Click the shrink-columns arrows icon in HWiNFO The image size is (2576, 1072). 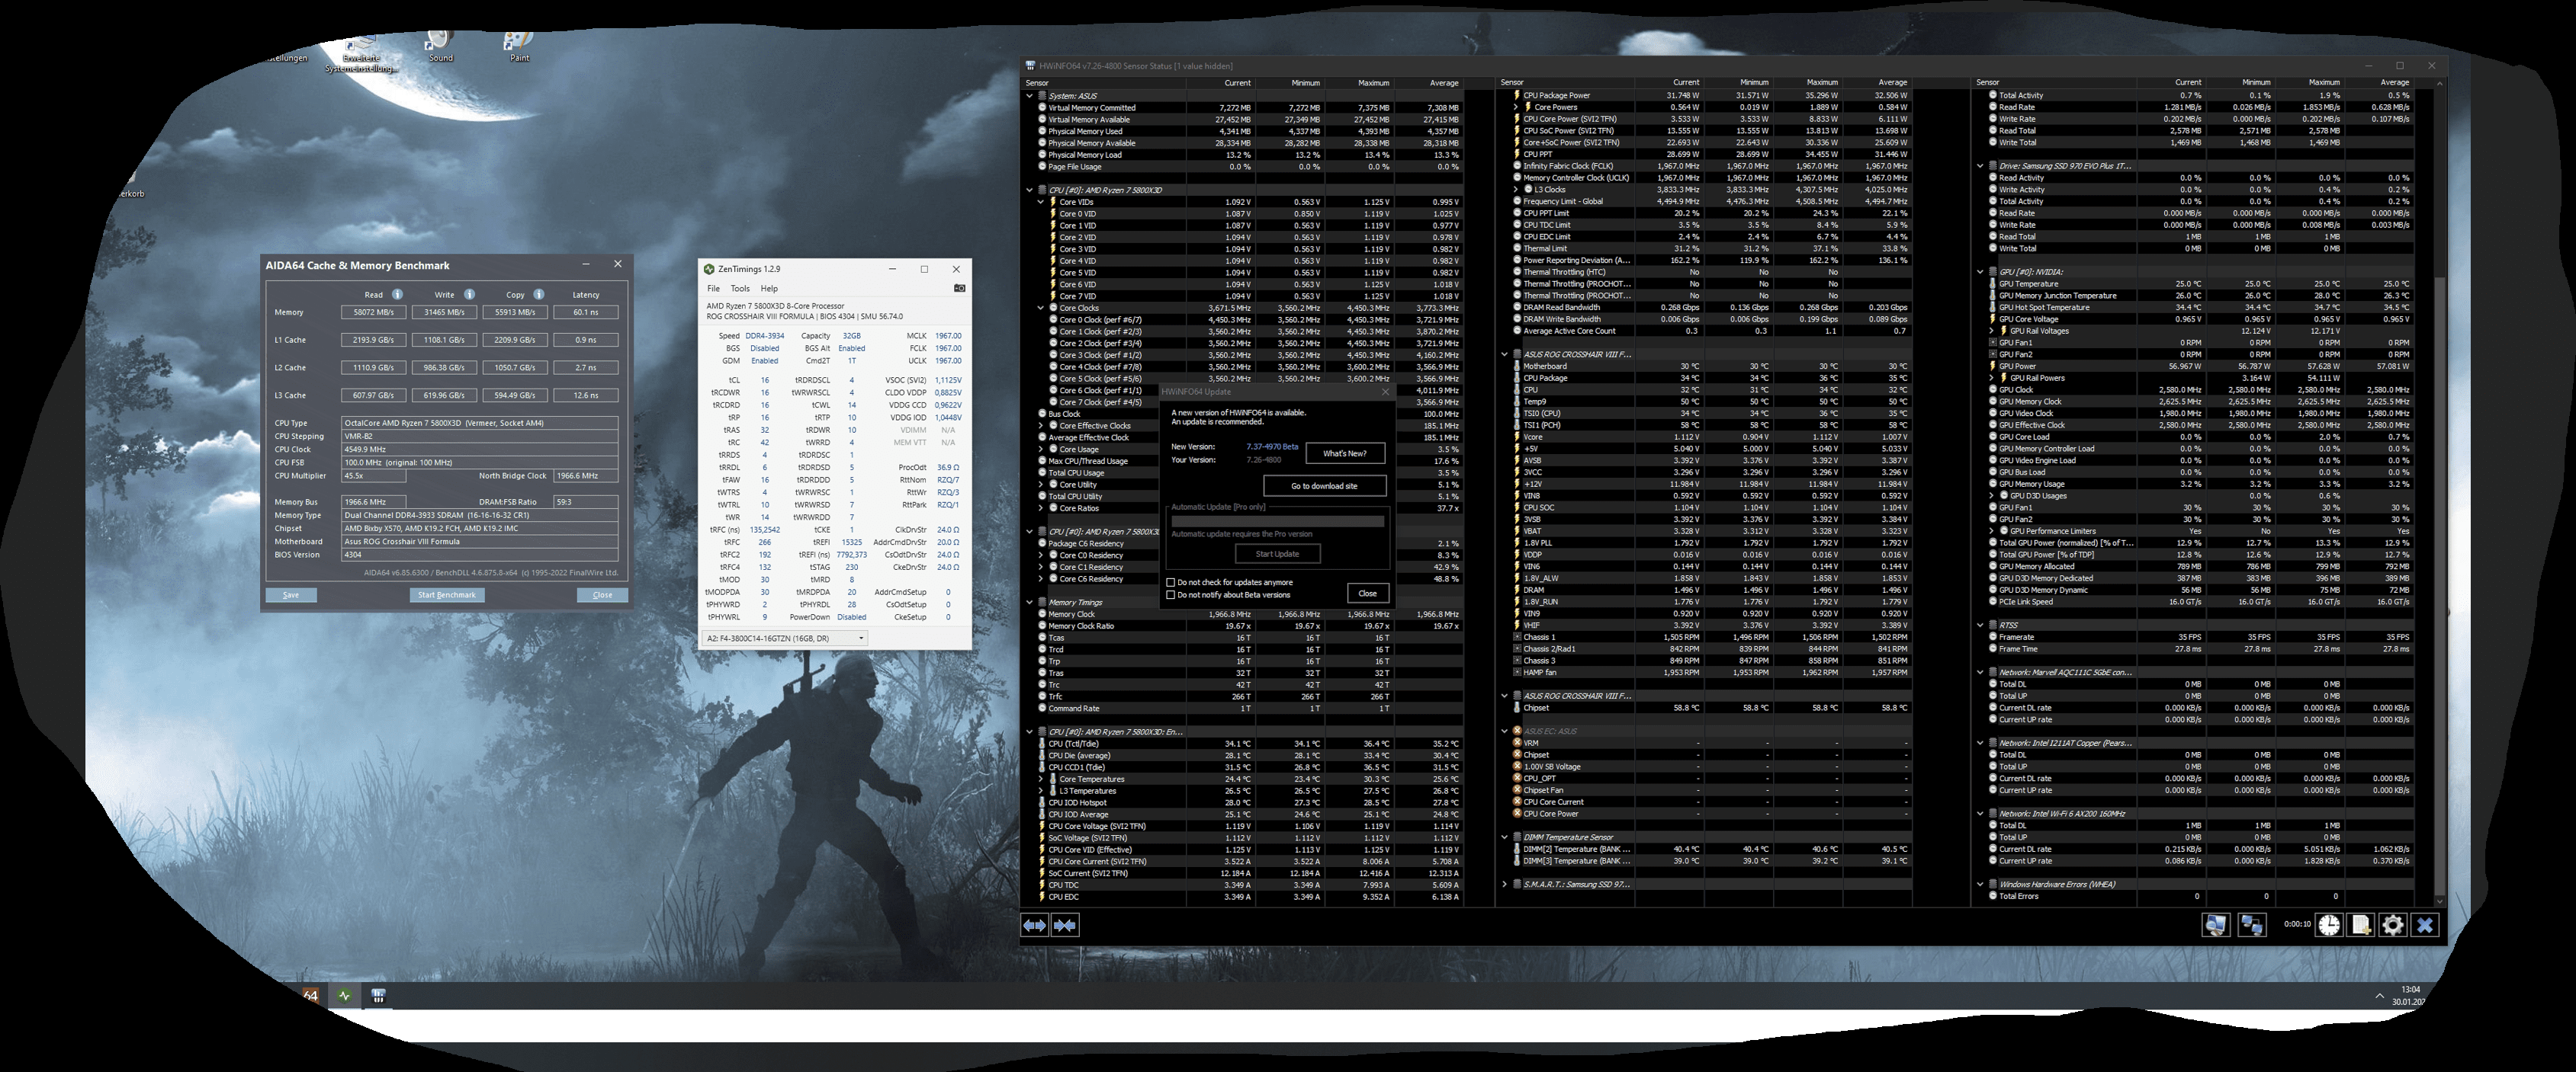[x=1066, y=926]
